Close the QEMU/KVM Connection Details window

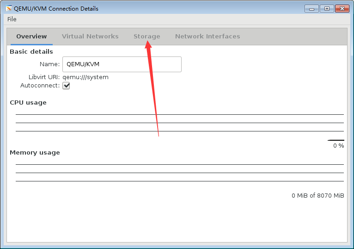(342, 9)
